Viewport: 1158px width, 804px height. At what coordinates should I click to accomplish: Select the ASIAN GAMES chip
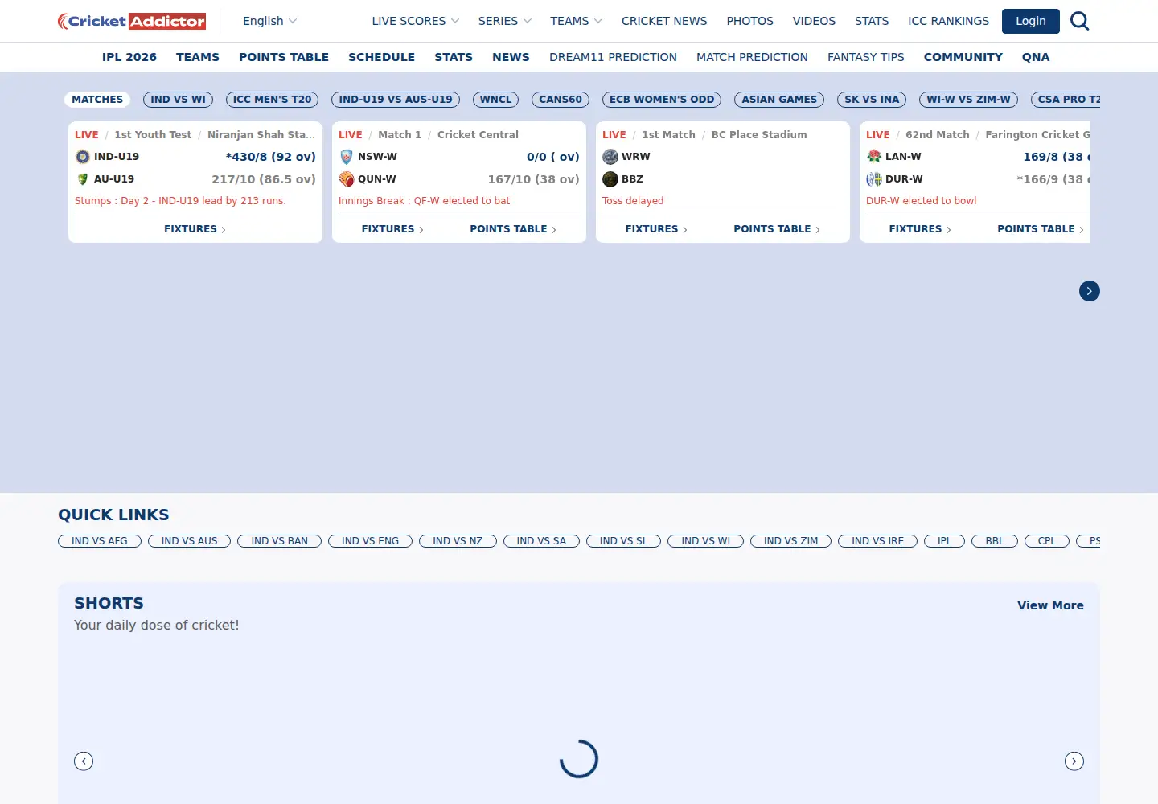pos(779,100)
